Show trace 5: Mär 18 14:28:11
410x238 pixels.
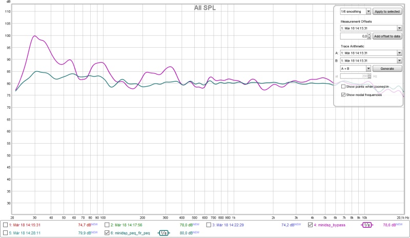coord(5,232)
